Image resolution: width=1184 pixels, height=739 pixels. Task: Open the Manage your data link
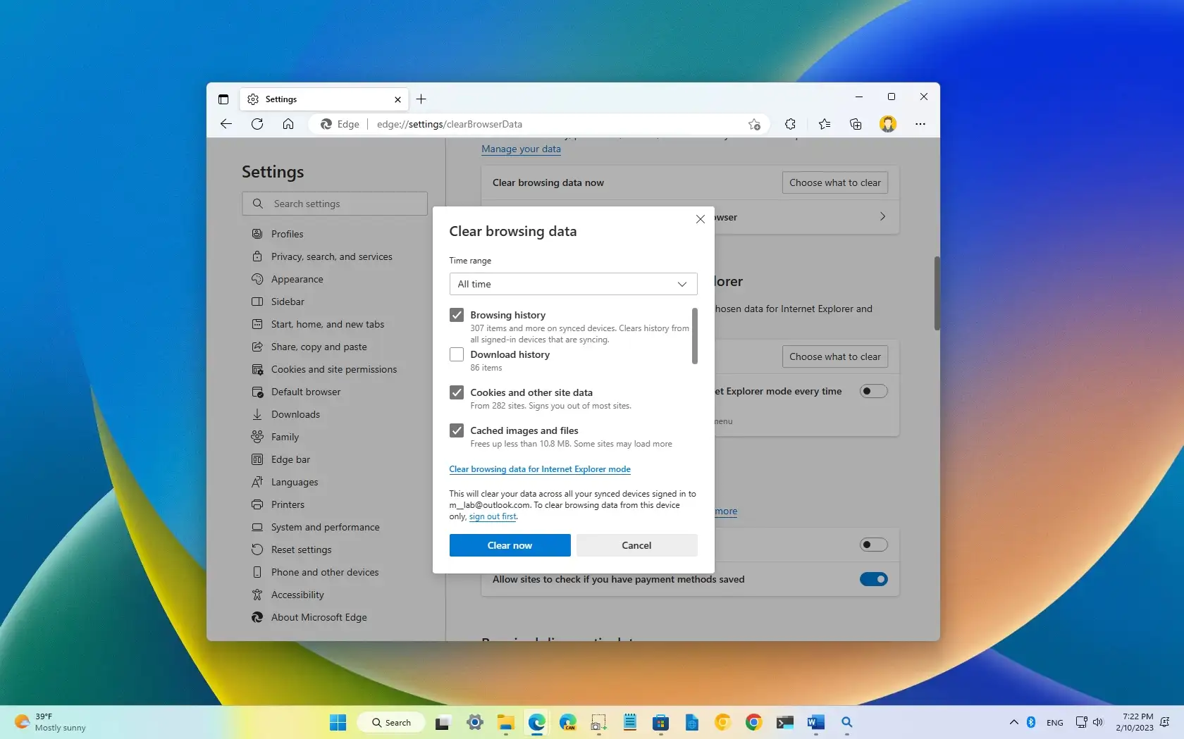click(522, 149)
